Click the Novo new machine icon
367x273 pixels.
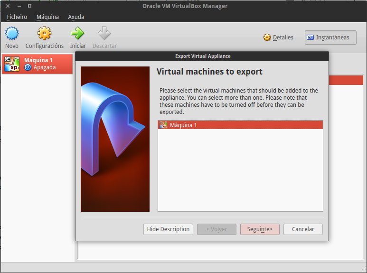pos(12,33)
